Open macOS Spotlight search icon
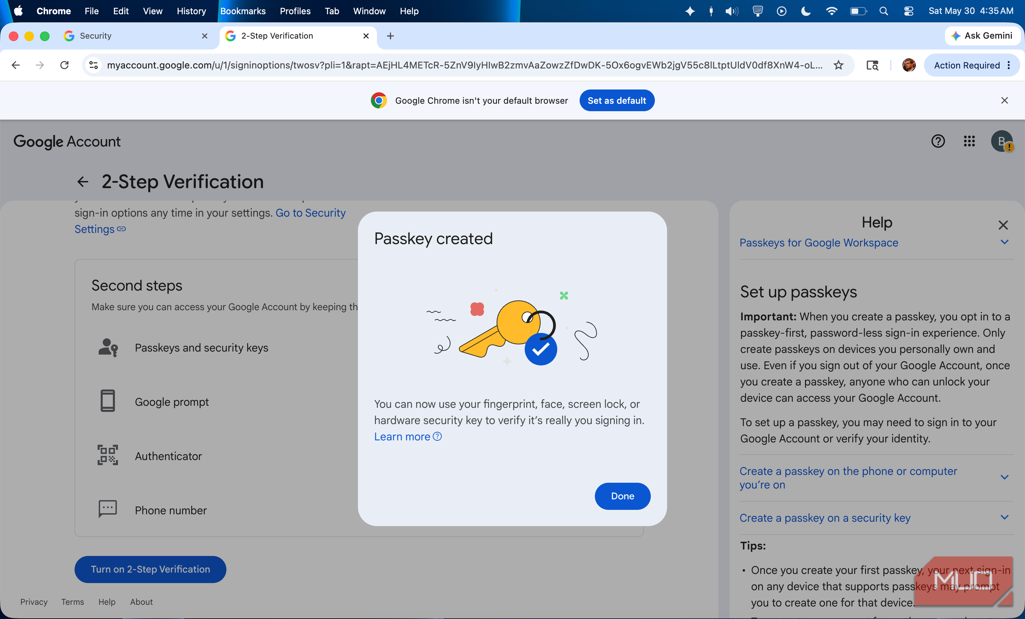1025x619 pixels. [884, 11]
